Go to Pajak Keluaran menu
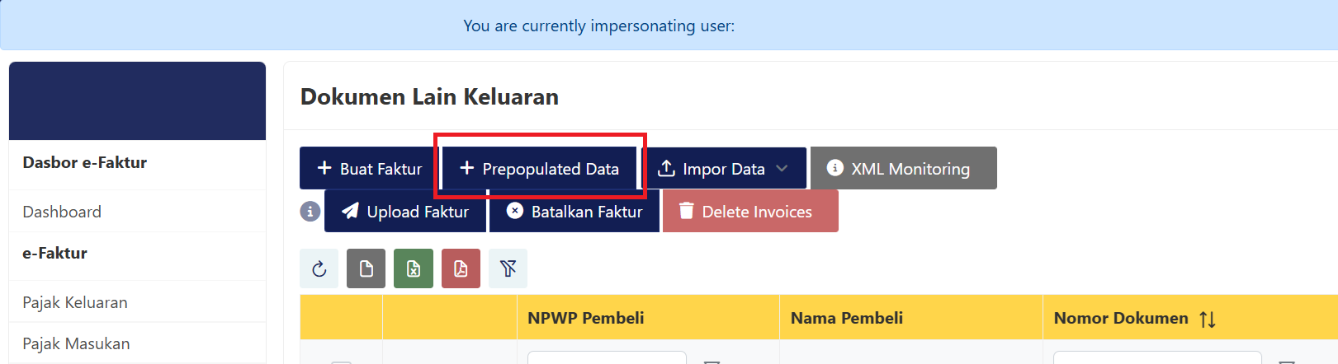 coord(75,302)
